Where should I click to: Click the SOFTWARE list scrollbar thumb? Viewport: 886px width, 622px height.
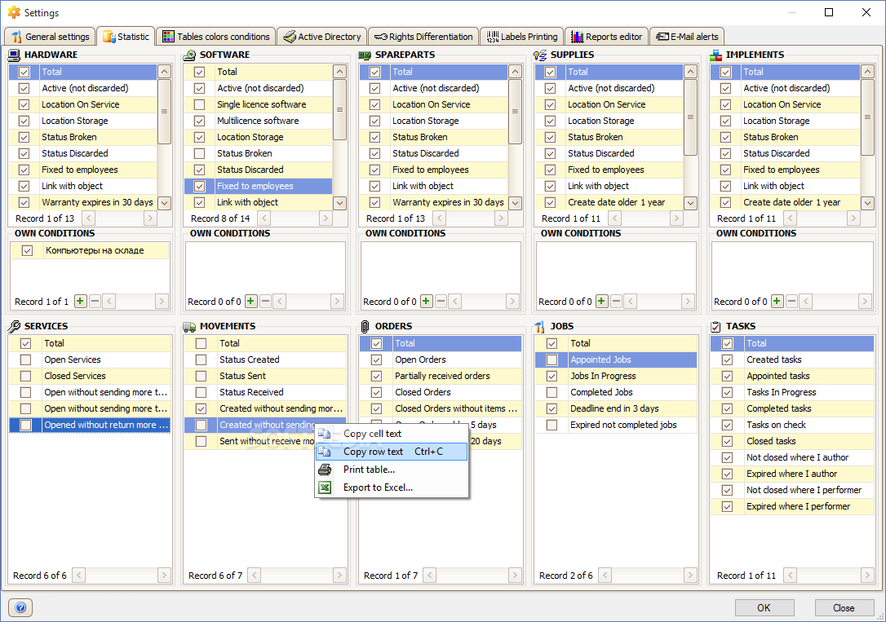[339, 109]
